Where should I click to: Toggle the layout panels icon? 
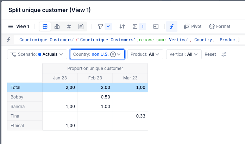click(x=156, y=26)
